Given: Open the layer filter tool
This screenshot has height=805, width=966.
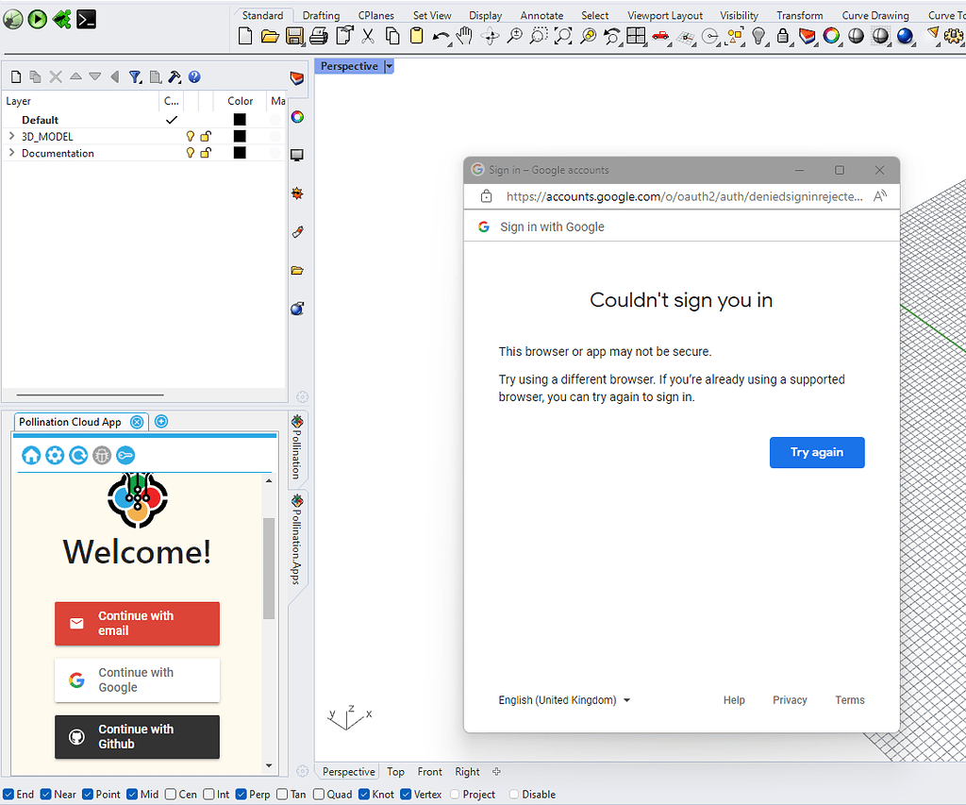Looking at the screenshot, I should [x=135, y=76].
